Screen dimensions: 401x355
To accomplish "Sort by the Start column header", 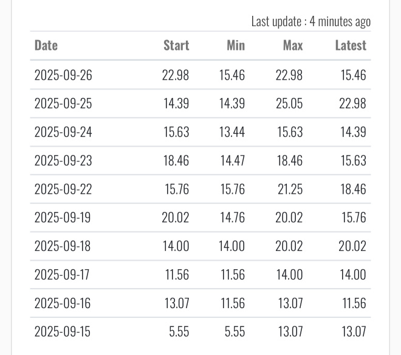I will (x=176, y=46).
